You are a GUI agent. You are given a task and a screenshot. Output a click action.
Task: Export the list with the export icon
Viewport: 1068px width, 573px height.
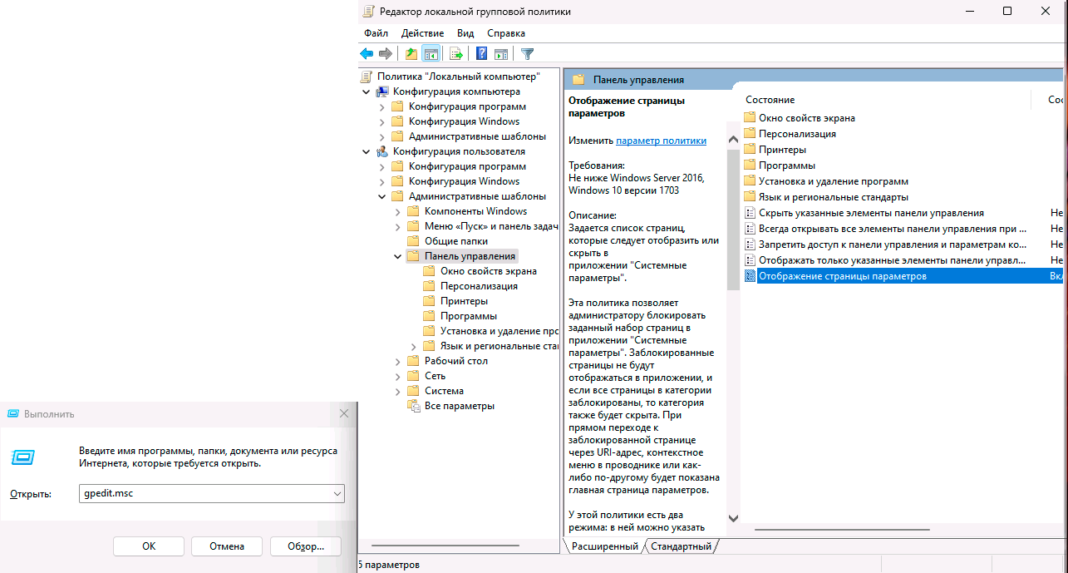pos(455,54)
